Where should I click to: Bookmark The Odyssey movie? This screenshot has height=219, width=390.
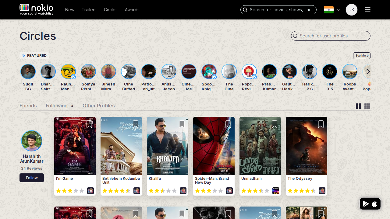point(321,124)
